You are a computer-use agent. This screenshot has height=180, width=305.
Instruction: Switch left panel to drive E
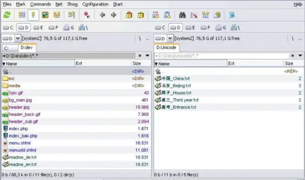[x=38, y=28]
